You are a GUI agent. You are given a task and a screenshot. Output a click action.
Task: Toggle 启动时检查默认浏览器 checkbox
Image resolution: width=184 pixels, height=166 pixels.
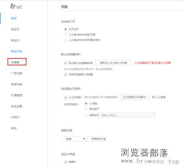coord(66,74)
